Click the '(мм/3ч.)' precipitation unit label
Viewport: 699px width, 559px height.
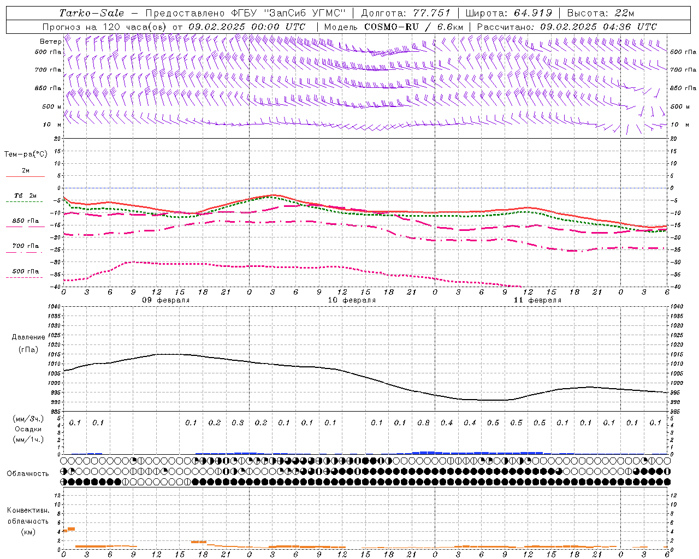(28, 419)
